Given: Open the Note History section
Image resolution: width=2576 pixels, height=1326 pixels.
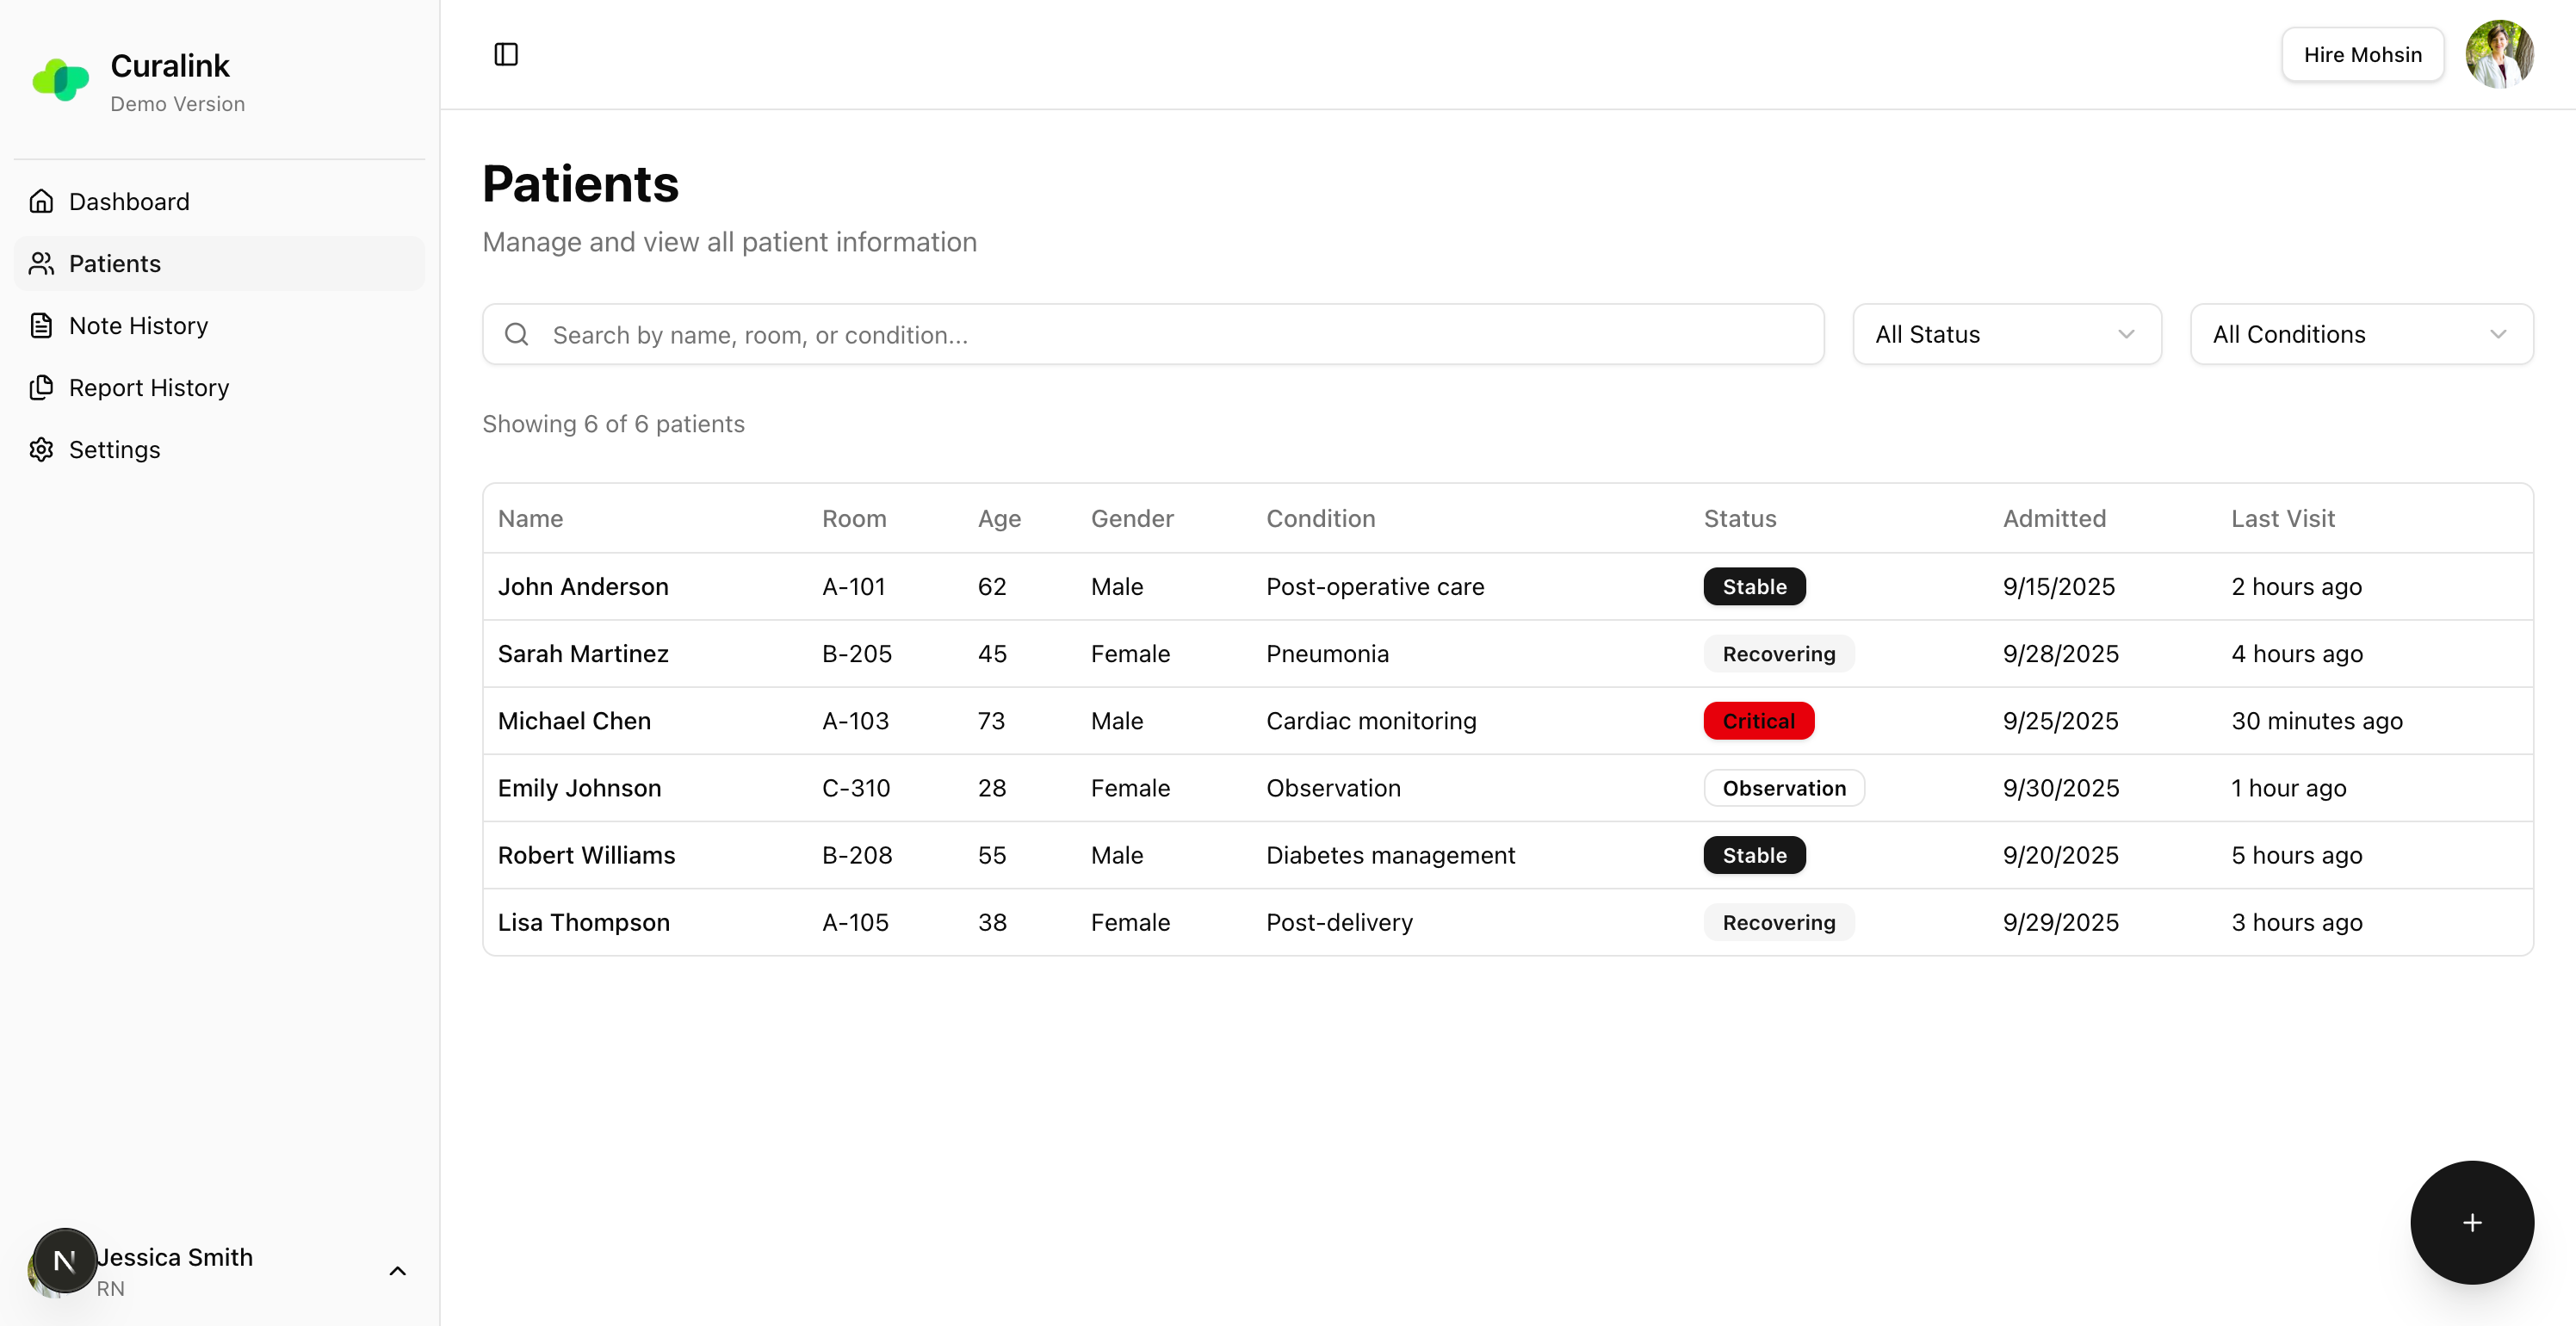Looking at the screenshot, I should pyautogui.click(x=137, y=325).
